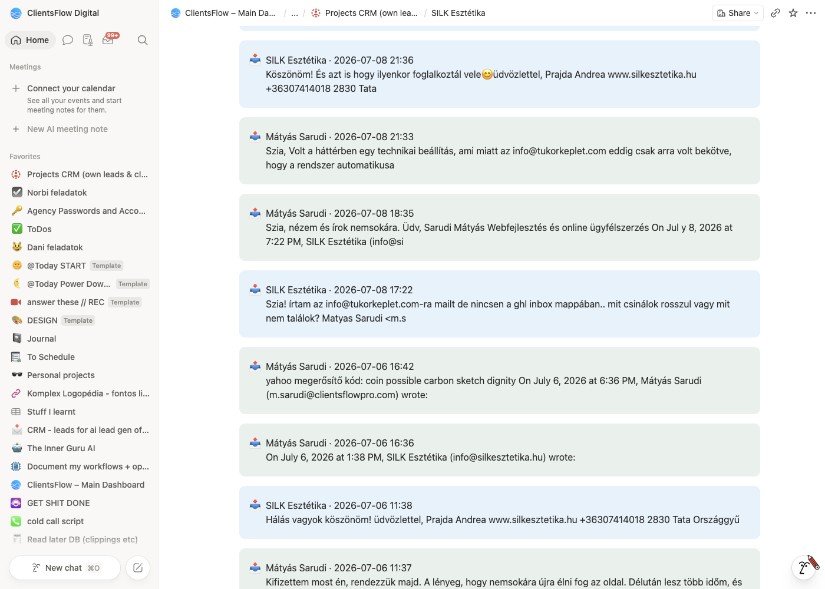This screenshot has height=589, width=825.
Task: Create a New AI meeting note
Action: click(67, 129)
